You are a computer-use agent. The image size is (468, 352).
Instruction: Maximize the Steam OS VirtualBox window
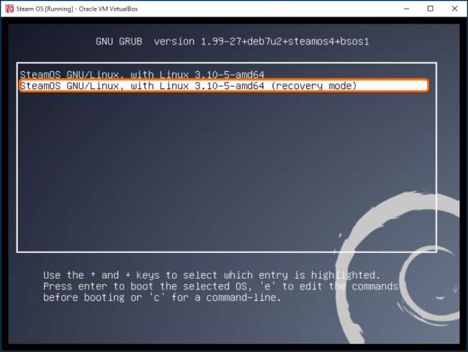[x=431, y=9]
